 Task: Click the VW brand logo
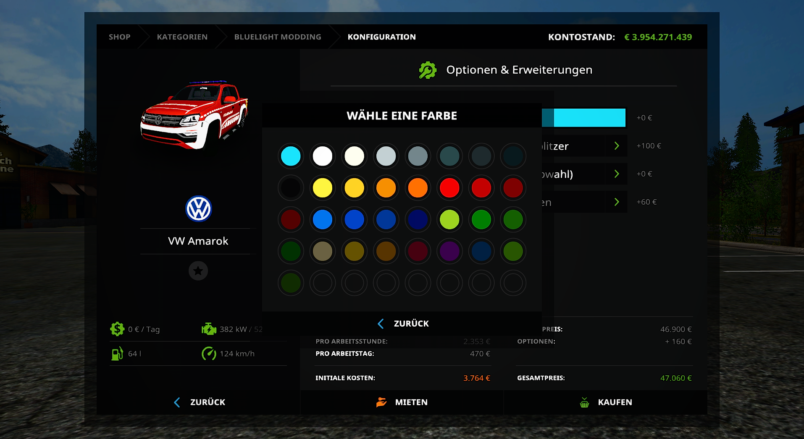(198, 209)
